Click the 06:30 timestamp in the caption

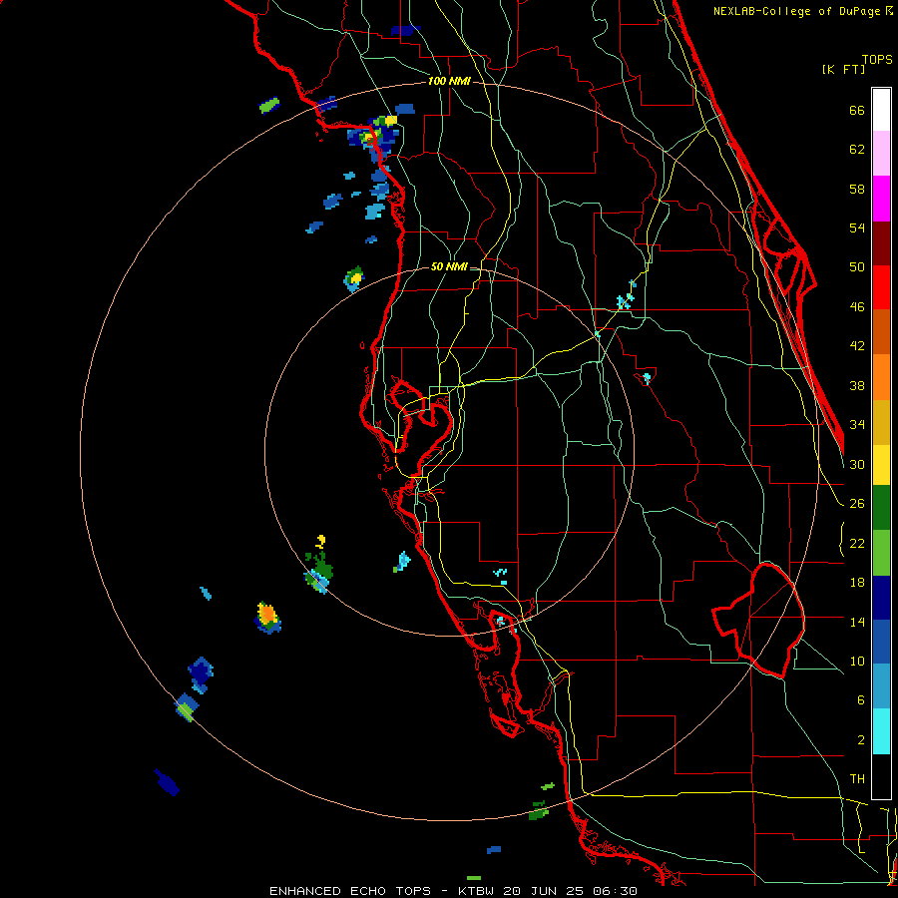pos(615,891)
